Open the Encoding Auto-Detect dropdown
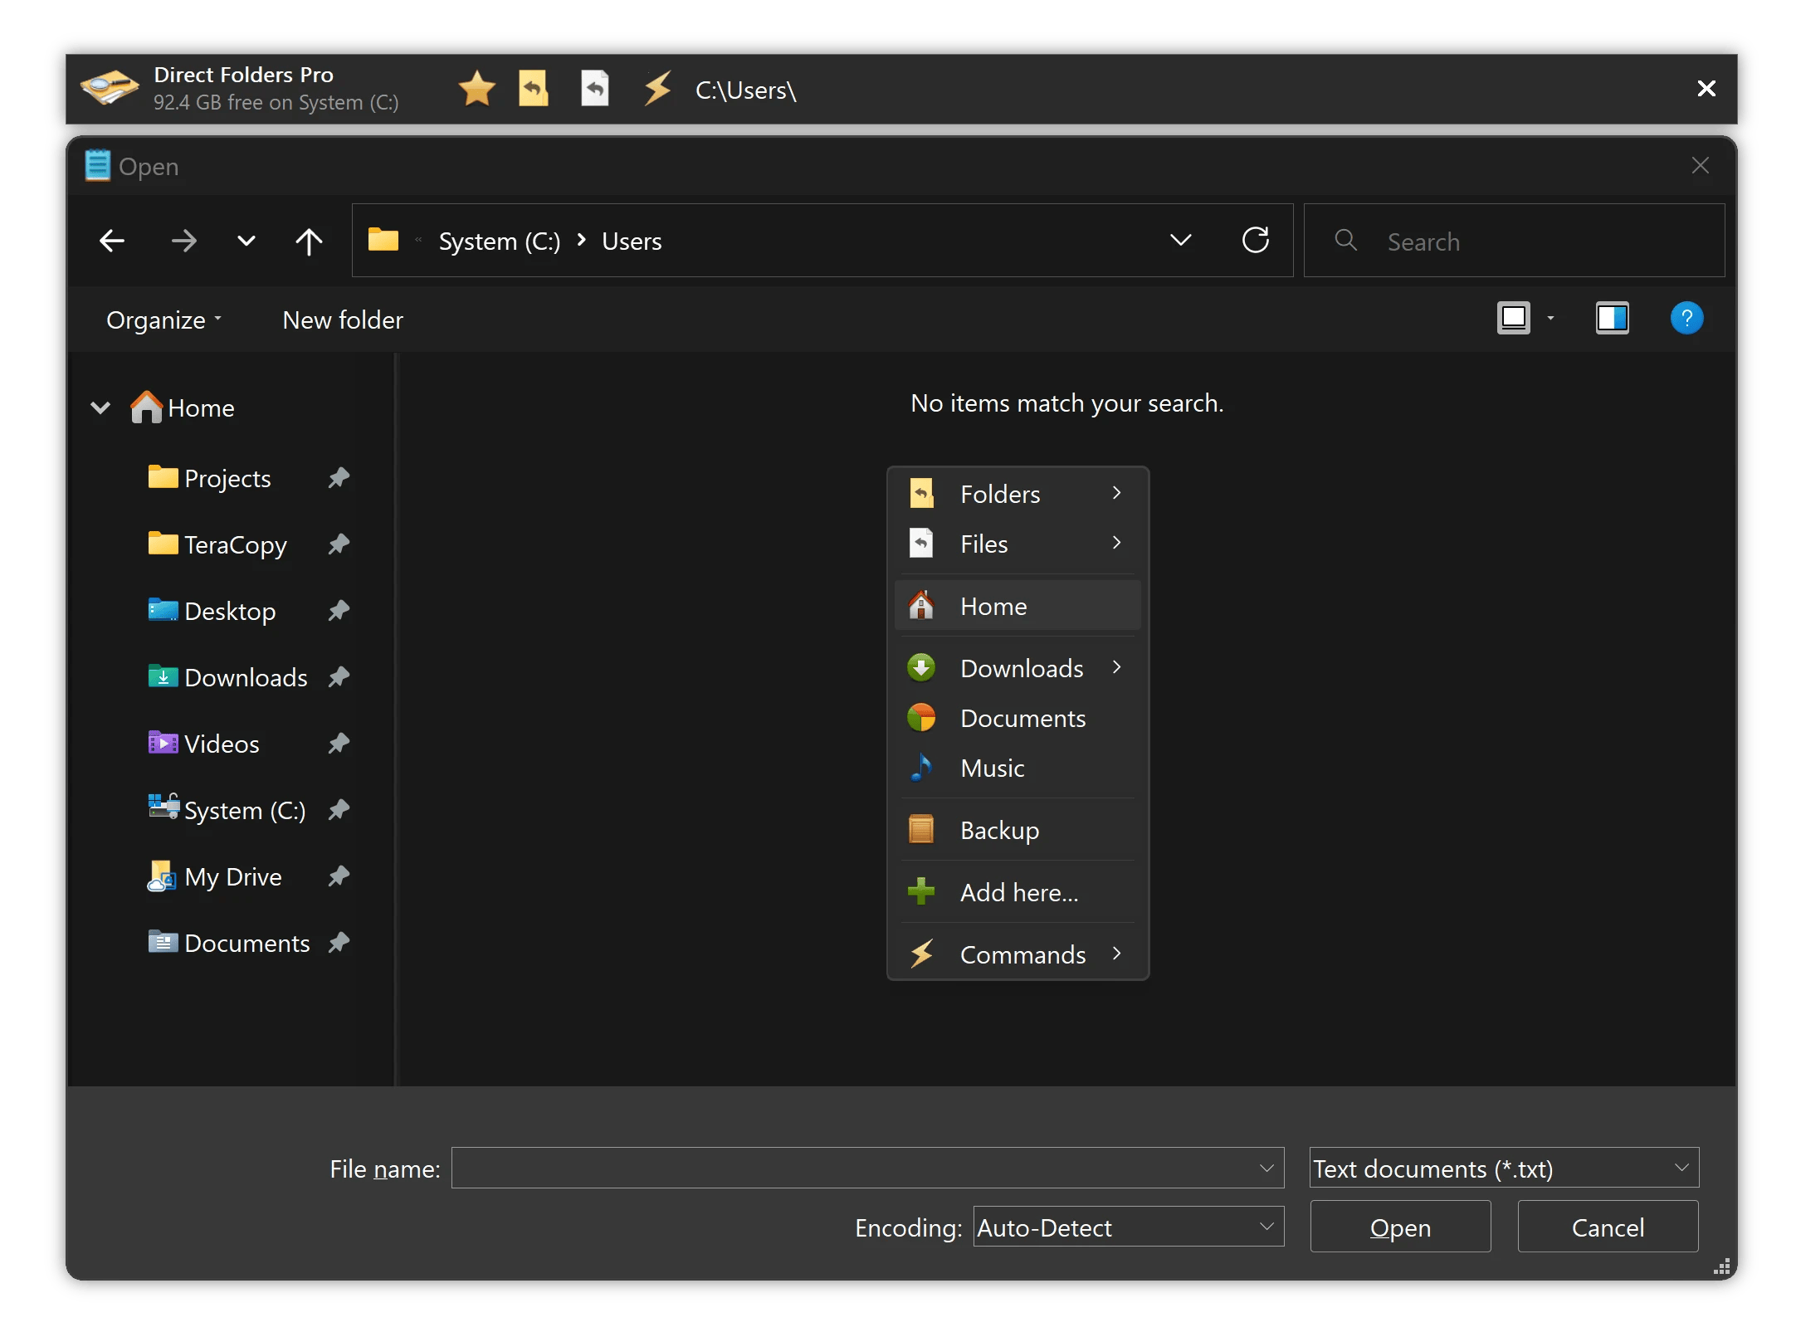Screen dimensions: 1796x1332 coord(1128,1227)
